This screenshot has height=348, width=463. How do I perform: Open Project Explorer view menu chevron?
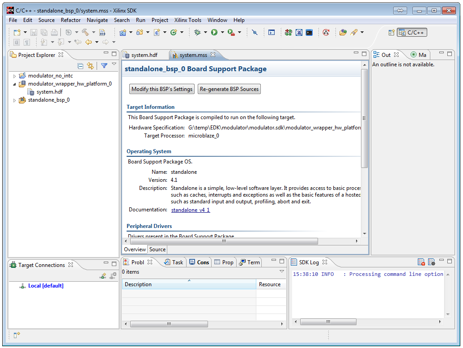point(114,64)
